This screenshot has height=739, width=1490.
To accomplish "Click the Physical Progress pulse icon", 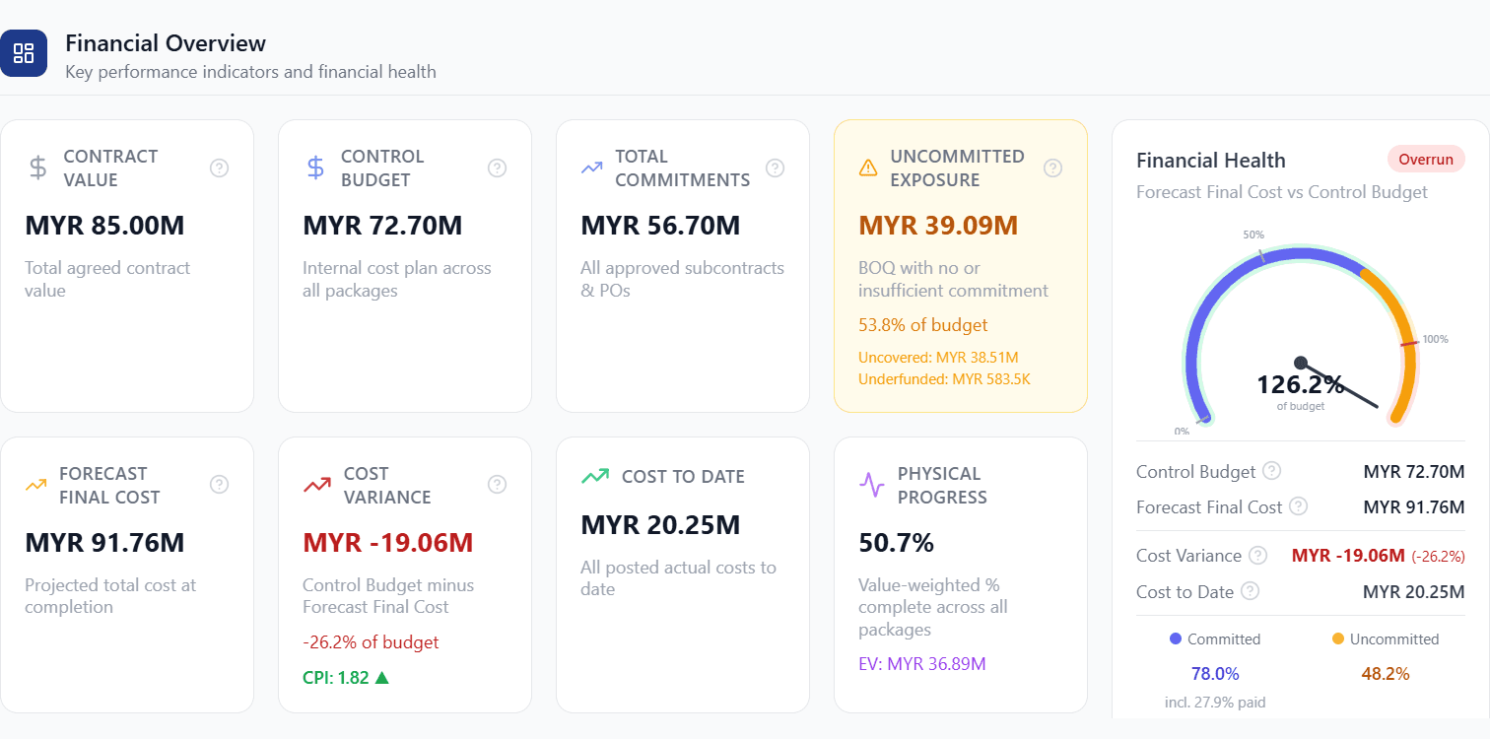I will (x=872, y=485).
